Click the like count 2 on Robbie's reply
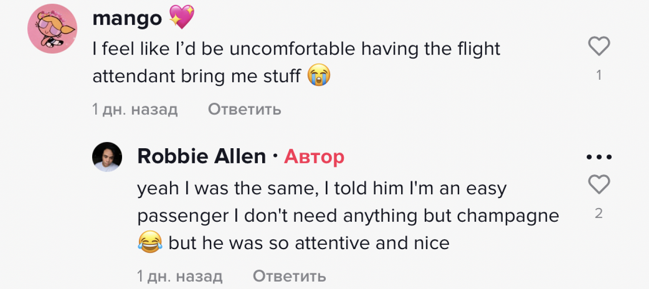 [x=599, y=214]
